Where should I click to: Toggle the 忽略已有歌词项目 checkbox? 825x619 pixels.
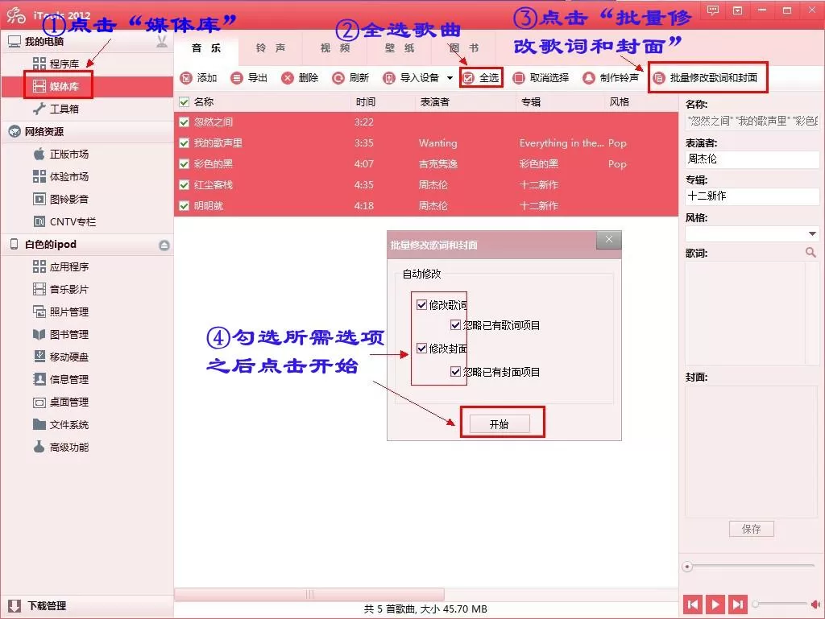coord(456,325)
